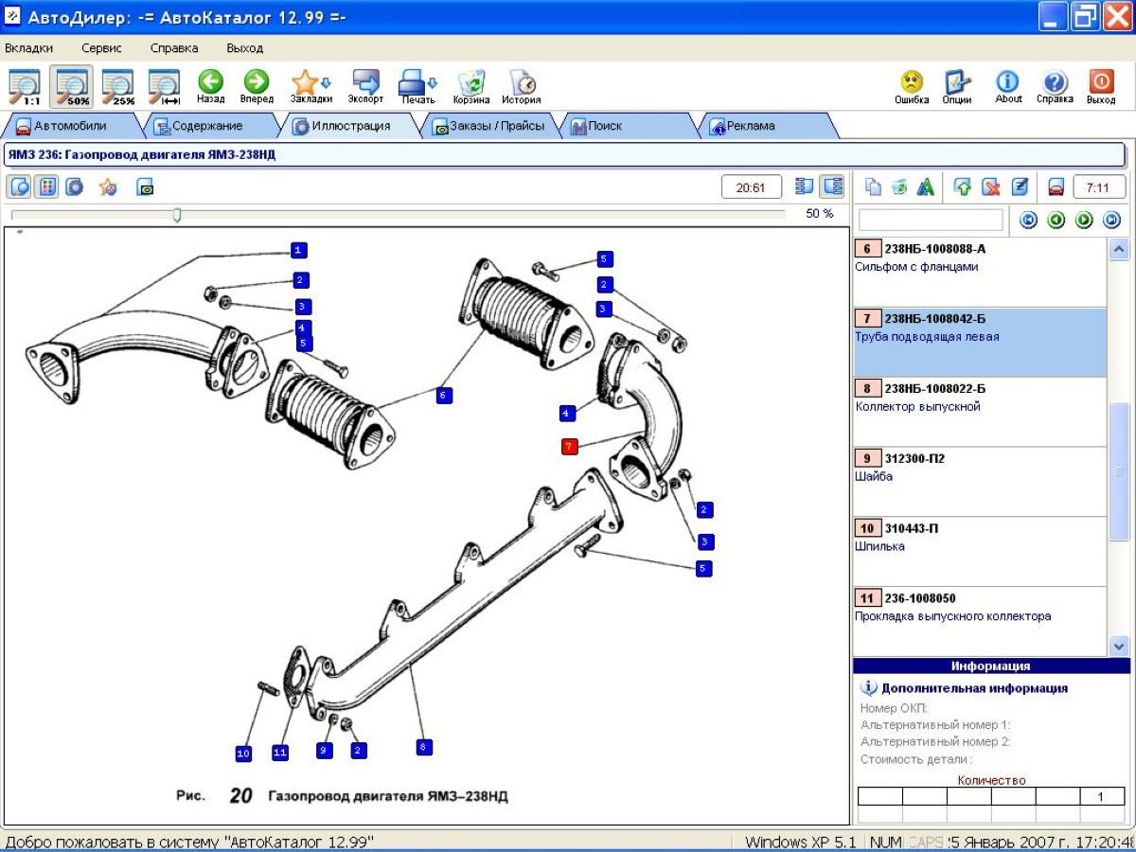This screenshot has height=852, width=1136.
Task: Click the Назад (Back) arrow icon
Action: tap(210, 82)
